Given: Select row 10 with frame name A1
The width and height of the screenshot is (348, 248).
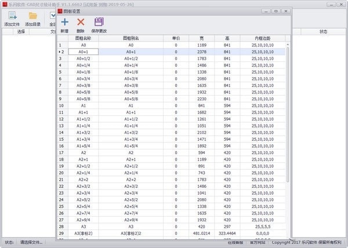Looking at the screenshot, I should 83,106.
